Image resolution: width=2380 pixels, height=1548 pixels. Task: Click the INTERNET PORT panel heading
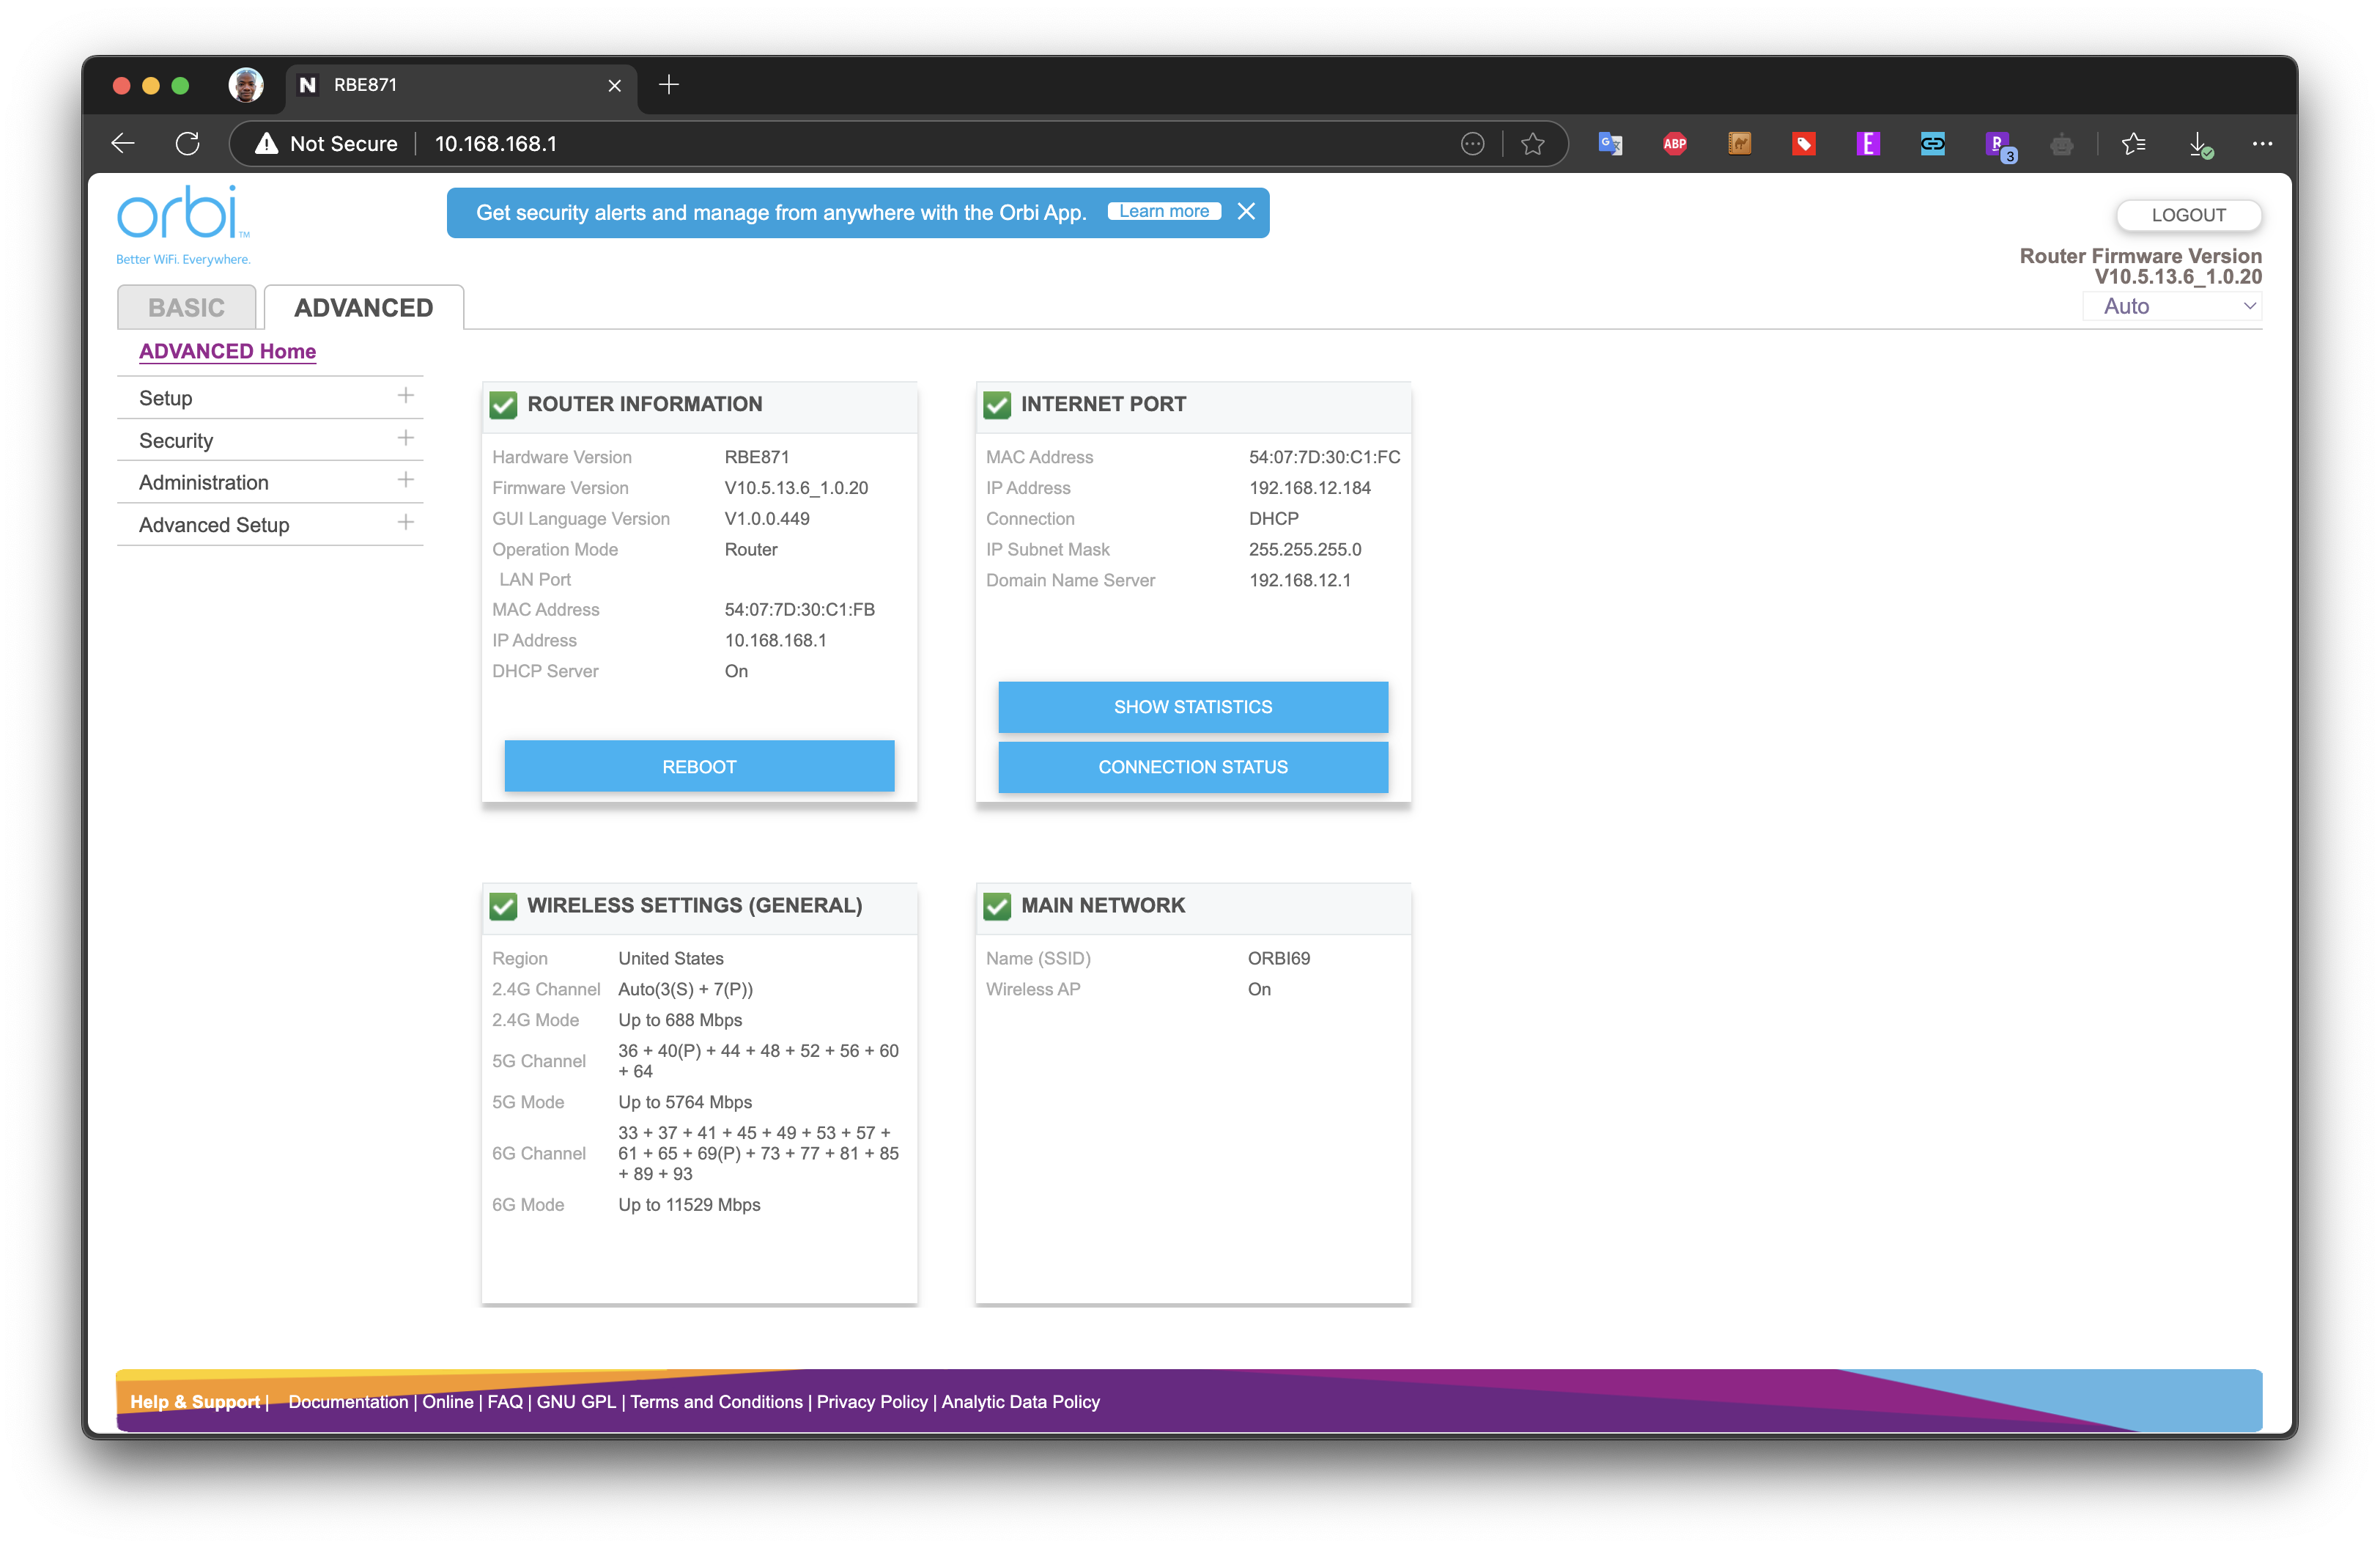coord(1103,404)
